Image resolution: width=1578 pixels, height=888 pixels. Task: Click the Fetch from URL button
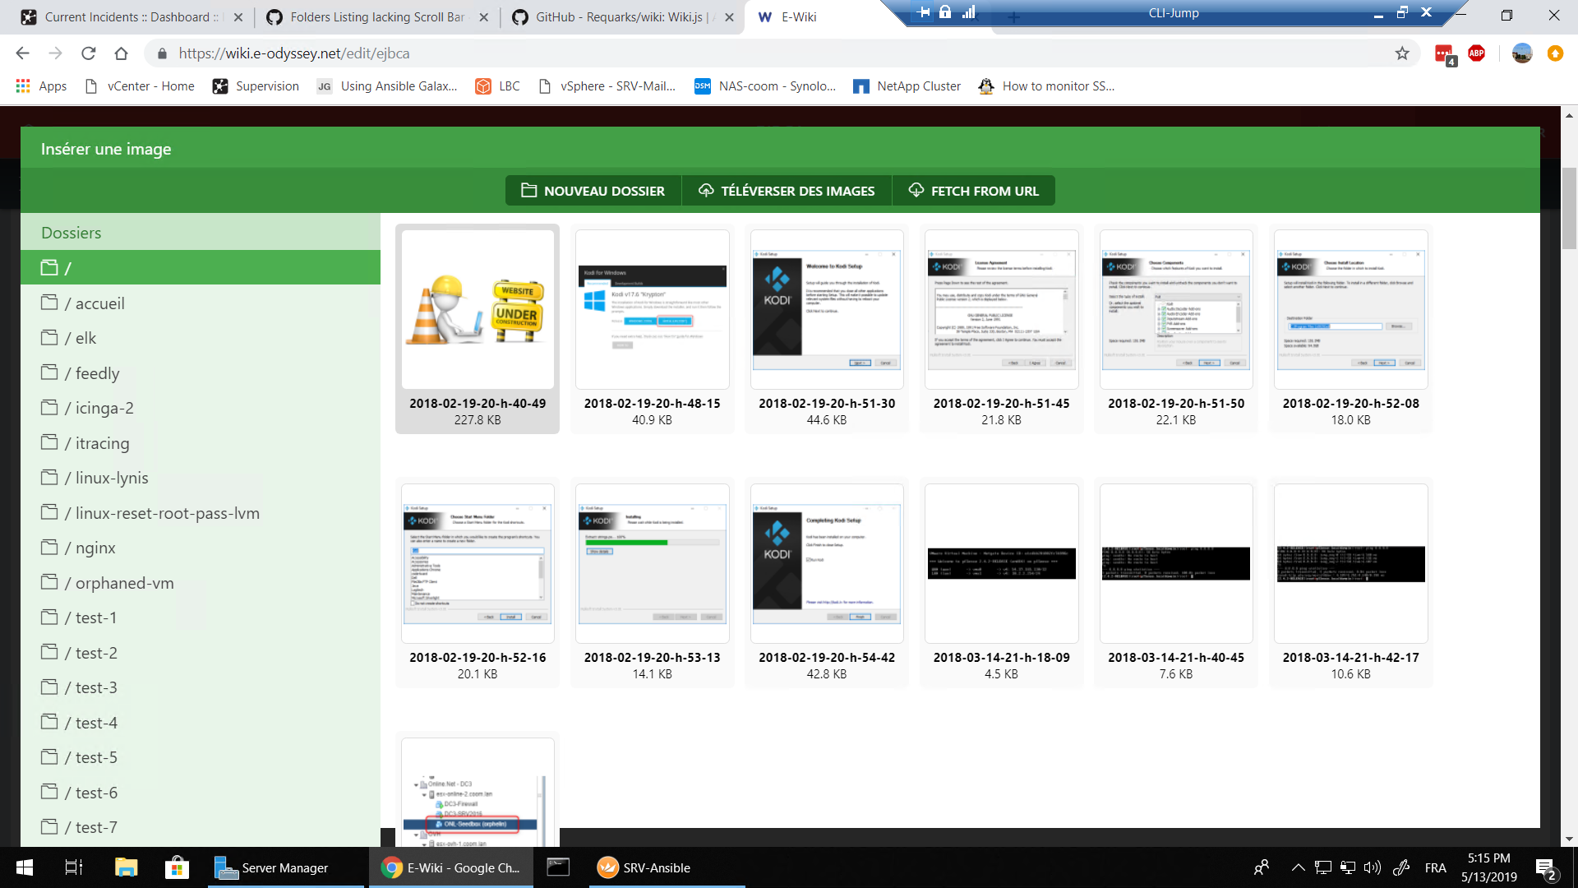pyautogui.click(x=974, y=191)
